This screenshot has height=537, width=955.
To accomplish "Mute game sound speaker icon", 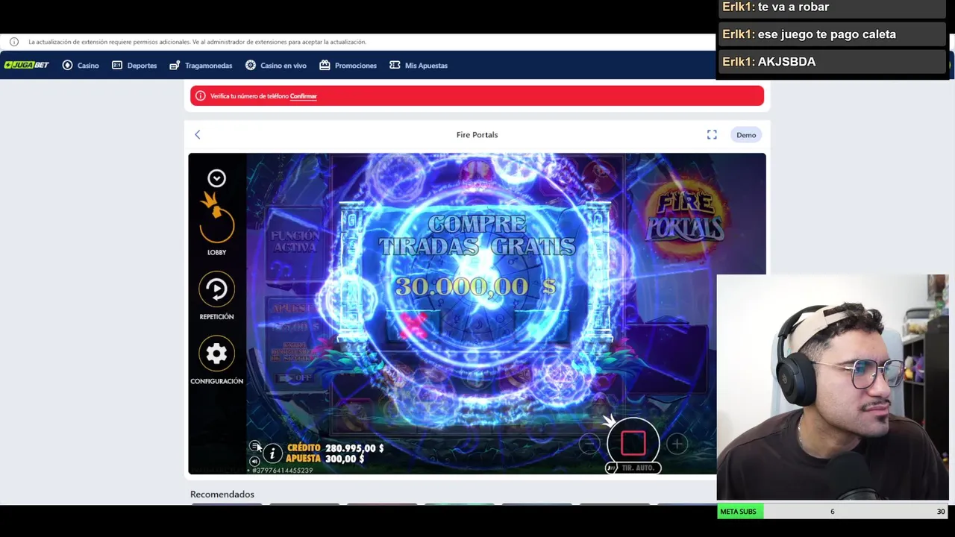I will click(x=254, y=462).
